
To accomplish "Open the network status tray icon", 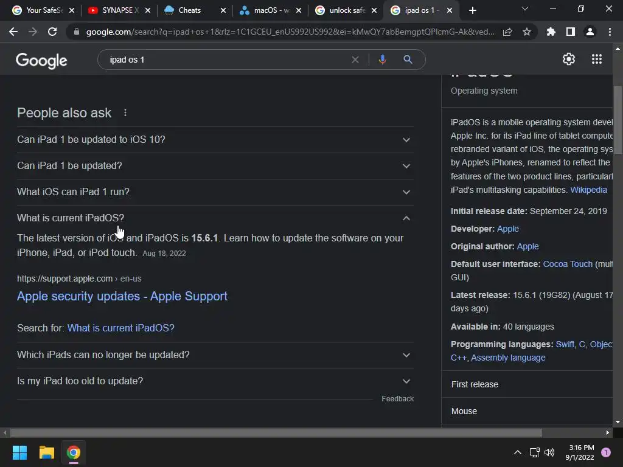I will pos(534,452).
